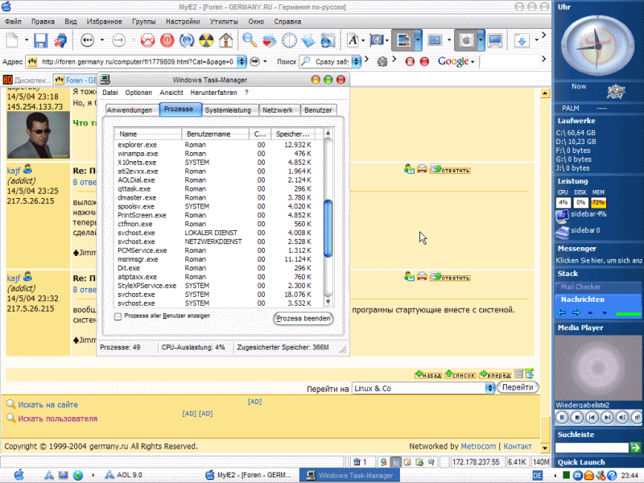644x483 pixels.
Task: Expand the Linux & Co forum dropdown
Action: tap(489, 388)
